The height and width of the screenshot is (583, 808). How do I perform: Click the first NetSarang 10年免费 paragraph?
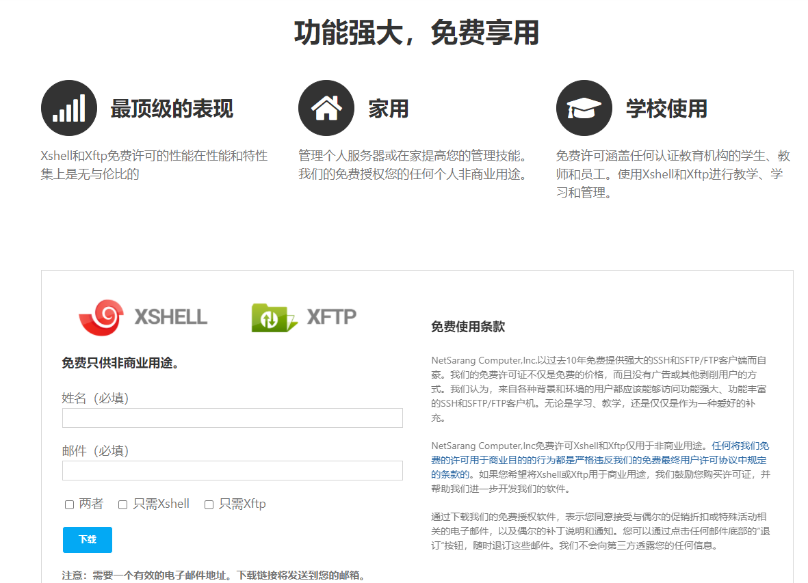pos(599,389)
